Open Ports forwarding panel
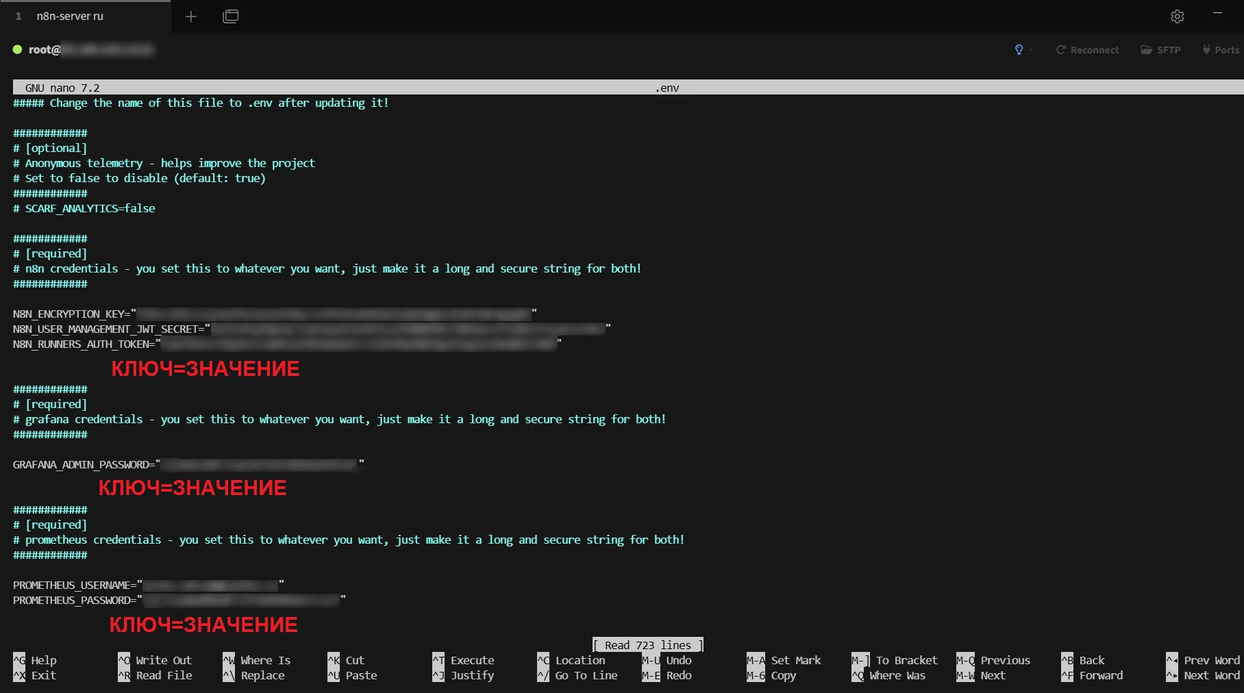The image size is (1244, 693). (x=1221, y=50)
